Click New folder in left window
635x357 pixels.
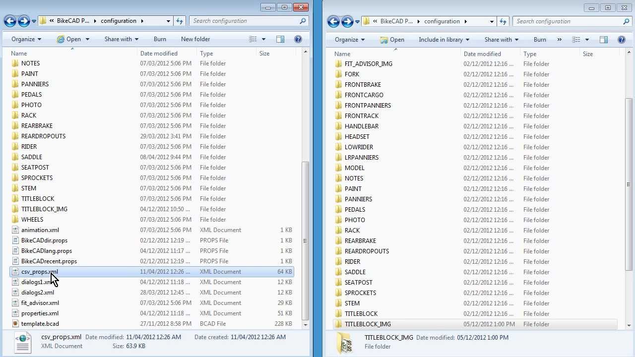(195, 39)
